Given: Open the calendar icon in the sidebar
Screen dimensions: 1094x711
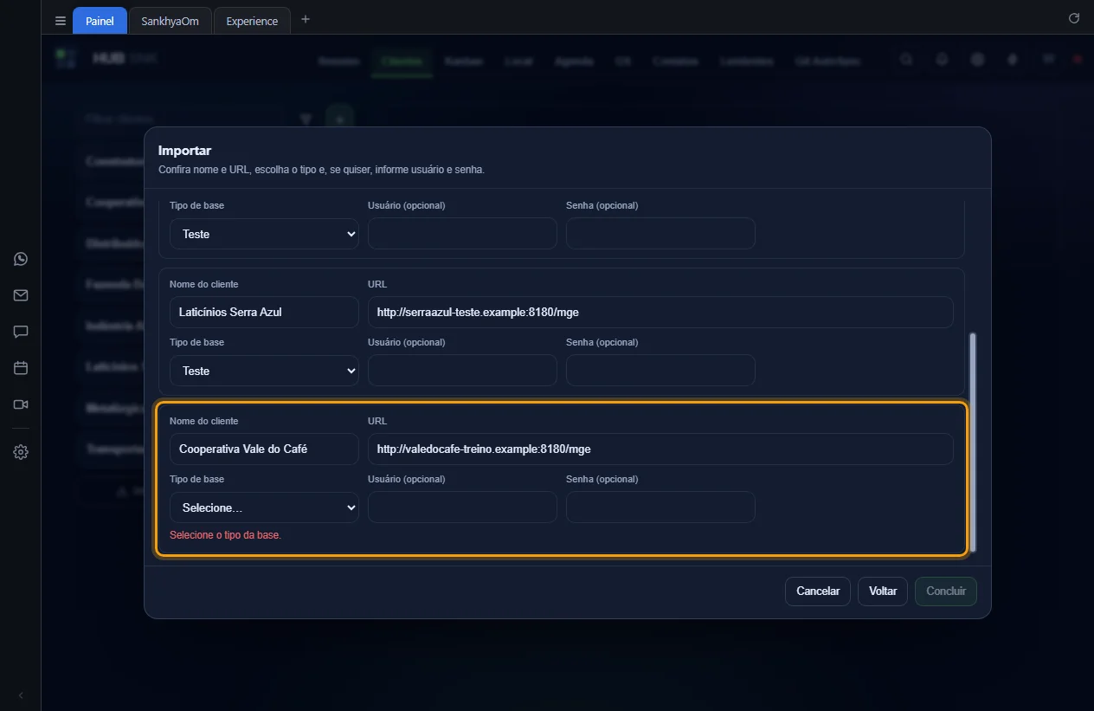Looking at the screenshot, I should (x=21, y=368).
